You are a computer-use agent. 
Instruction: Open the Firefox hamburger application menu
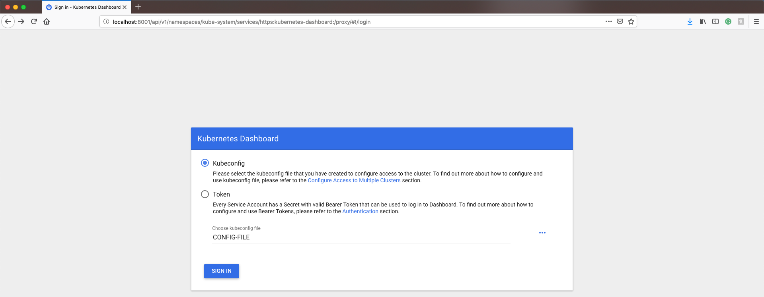click(756, 21)
